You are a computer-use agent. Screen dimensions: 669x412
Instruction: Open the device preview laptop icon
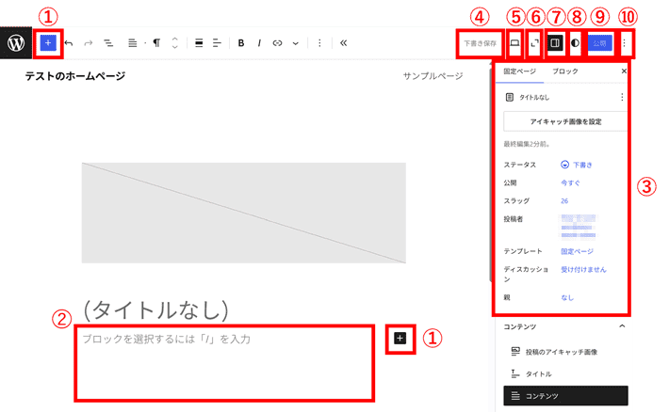(515, 43)
